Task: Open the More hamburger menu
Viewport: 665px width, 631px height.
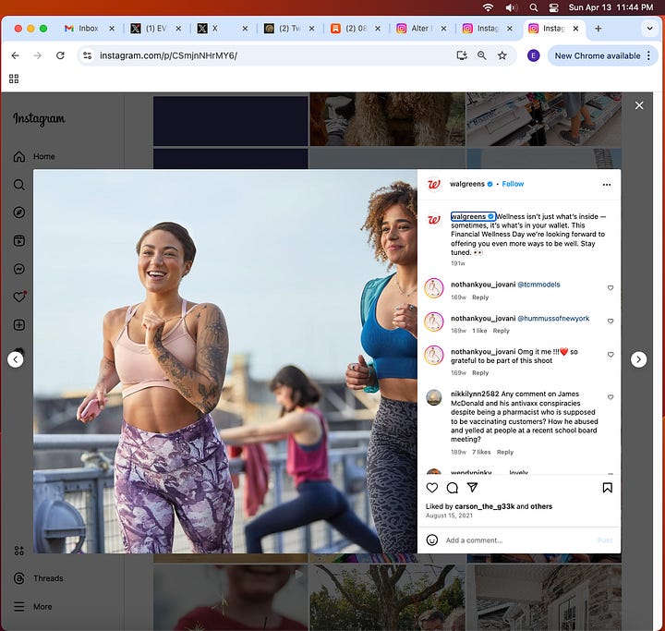Action: pyautogui.click(x=32, y=606)
